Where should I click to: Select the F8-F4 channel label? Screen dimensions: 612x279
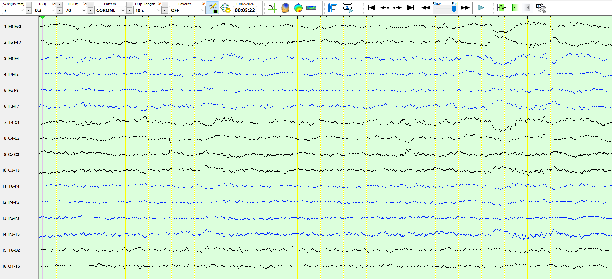pos(14,59)
